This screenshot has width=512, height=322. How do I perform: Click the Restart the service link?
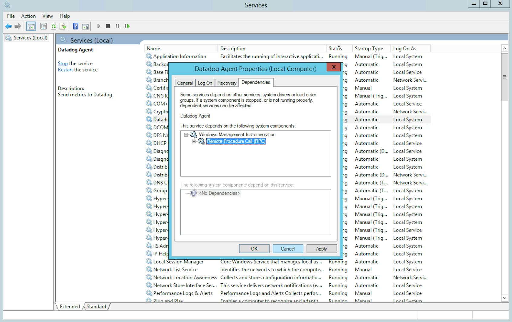click(65, 70)
